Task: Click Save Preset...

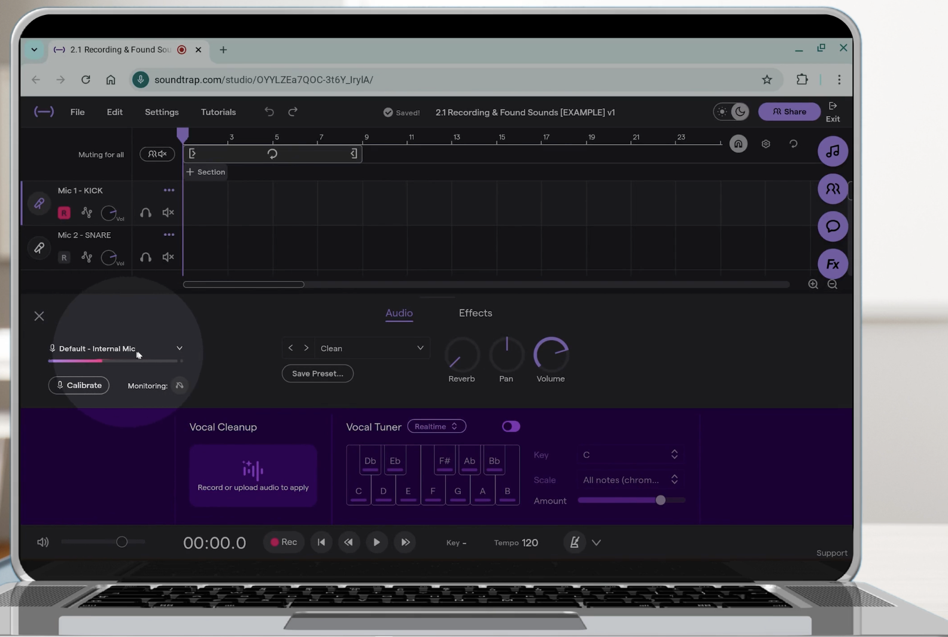Action: click(317, 374)
